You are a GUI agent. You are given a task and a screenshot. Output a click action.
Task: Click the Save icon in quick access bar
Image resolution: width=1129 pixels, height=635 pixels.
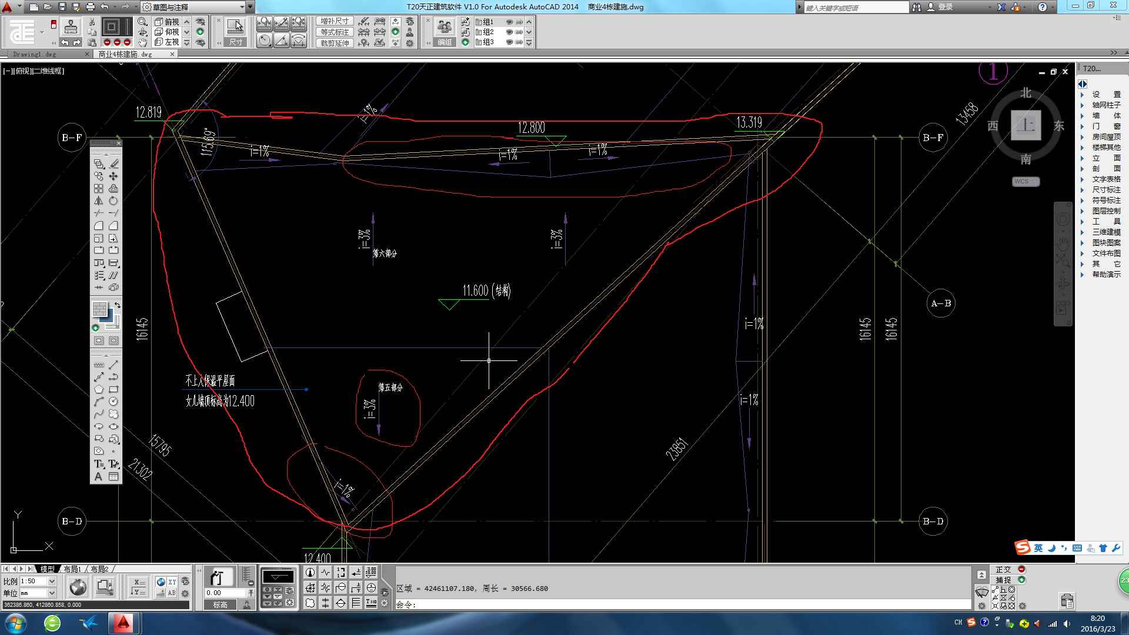pos(62,7)
